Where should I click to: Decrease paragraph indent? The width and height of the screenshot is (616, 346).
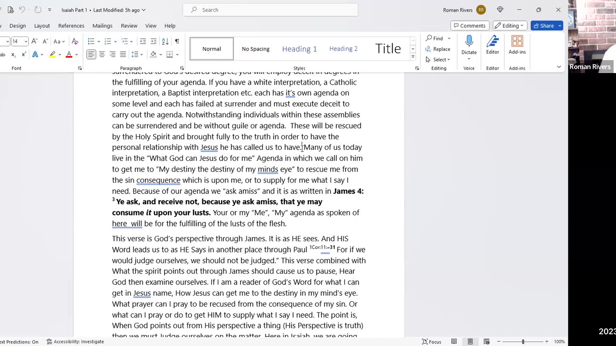[143, 41]
